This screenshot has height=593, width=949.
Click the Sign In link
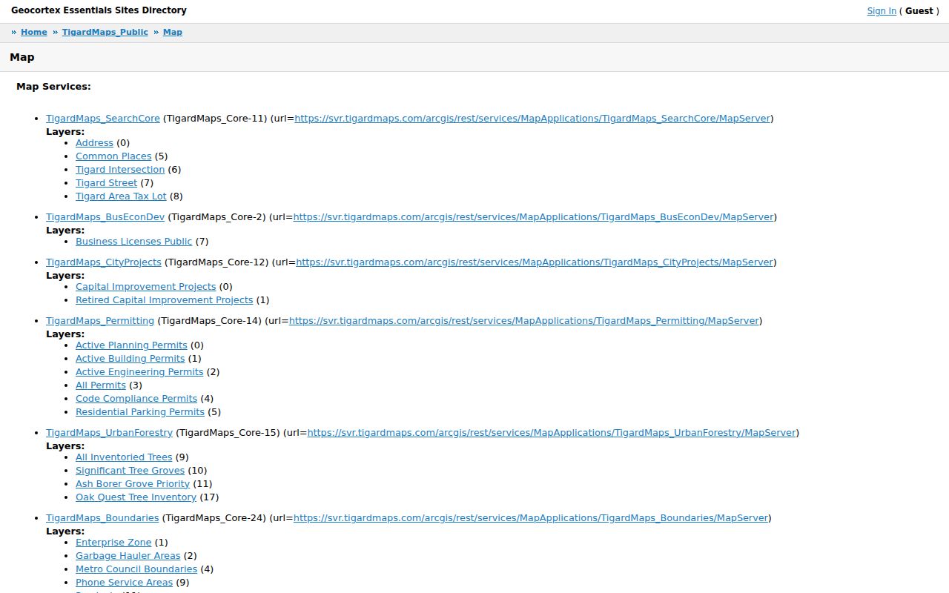pos(882,11)
